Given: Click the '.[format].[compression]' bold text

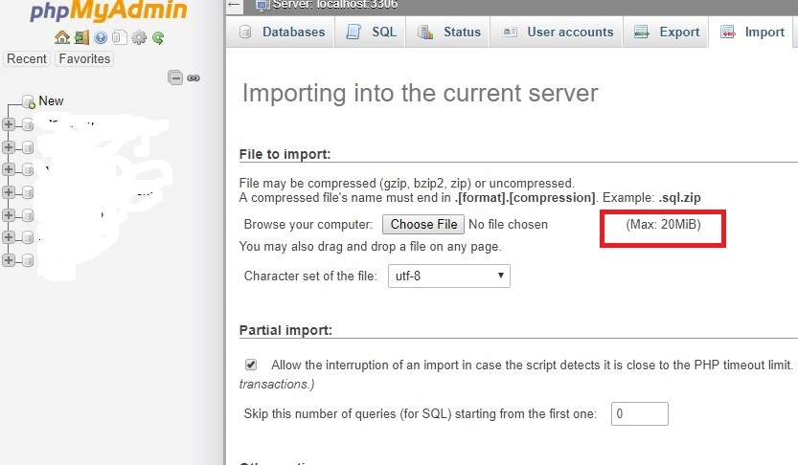Looking at the screenshot, I should point(525,198).
